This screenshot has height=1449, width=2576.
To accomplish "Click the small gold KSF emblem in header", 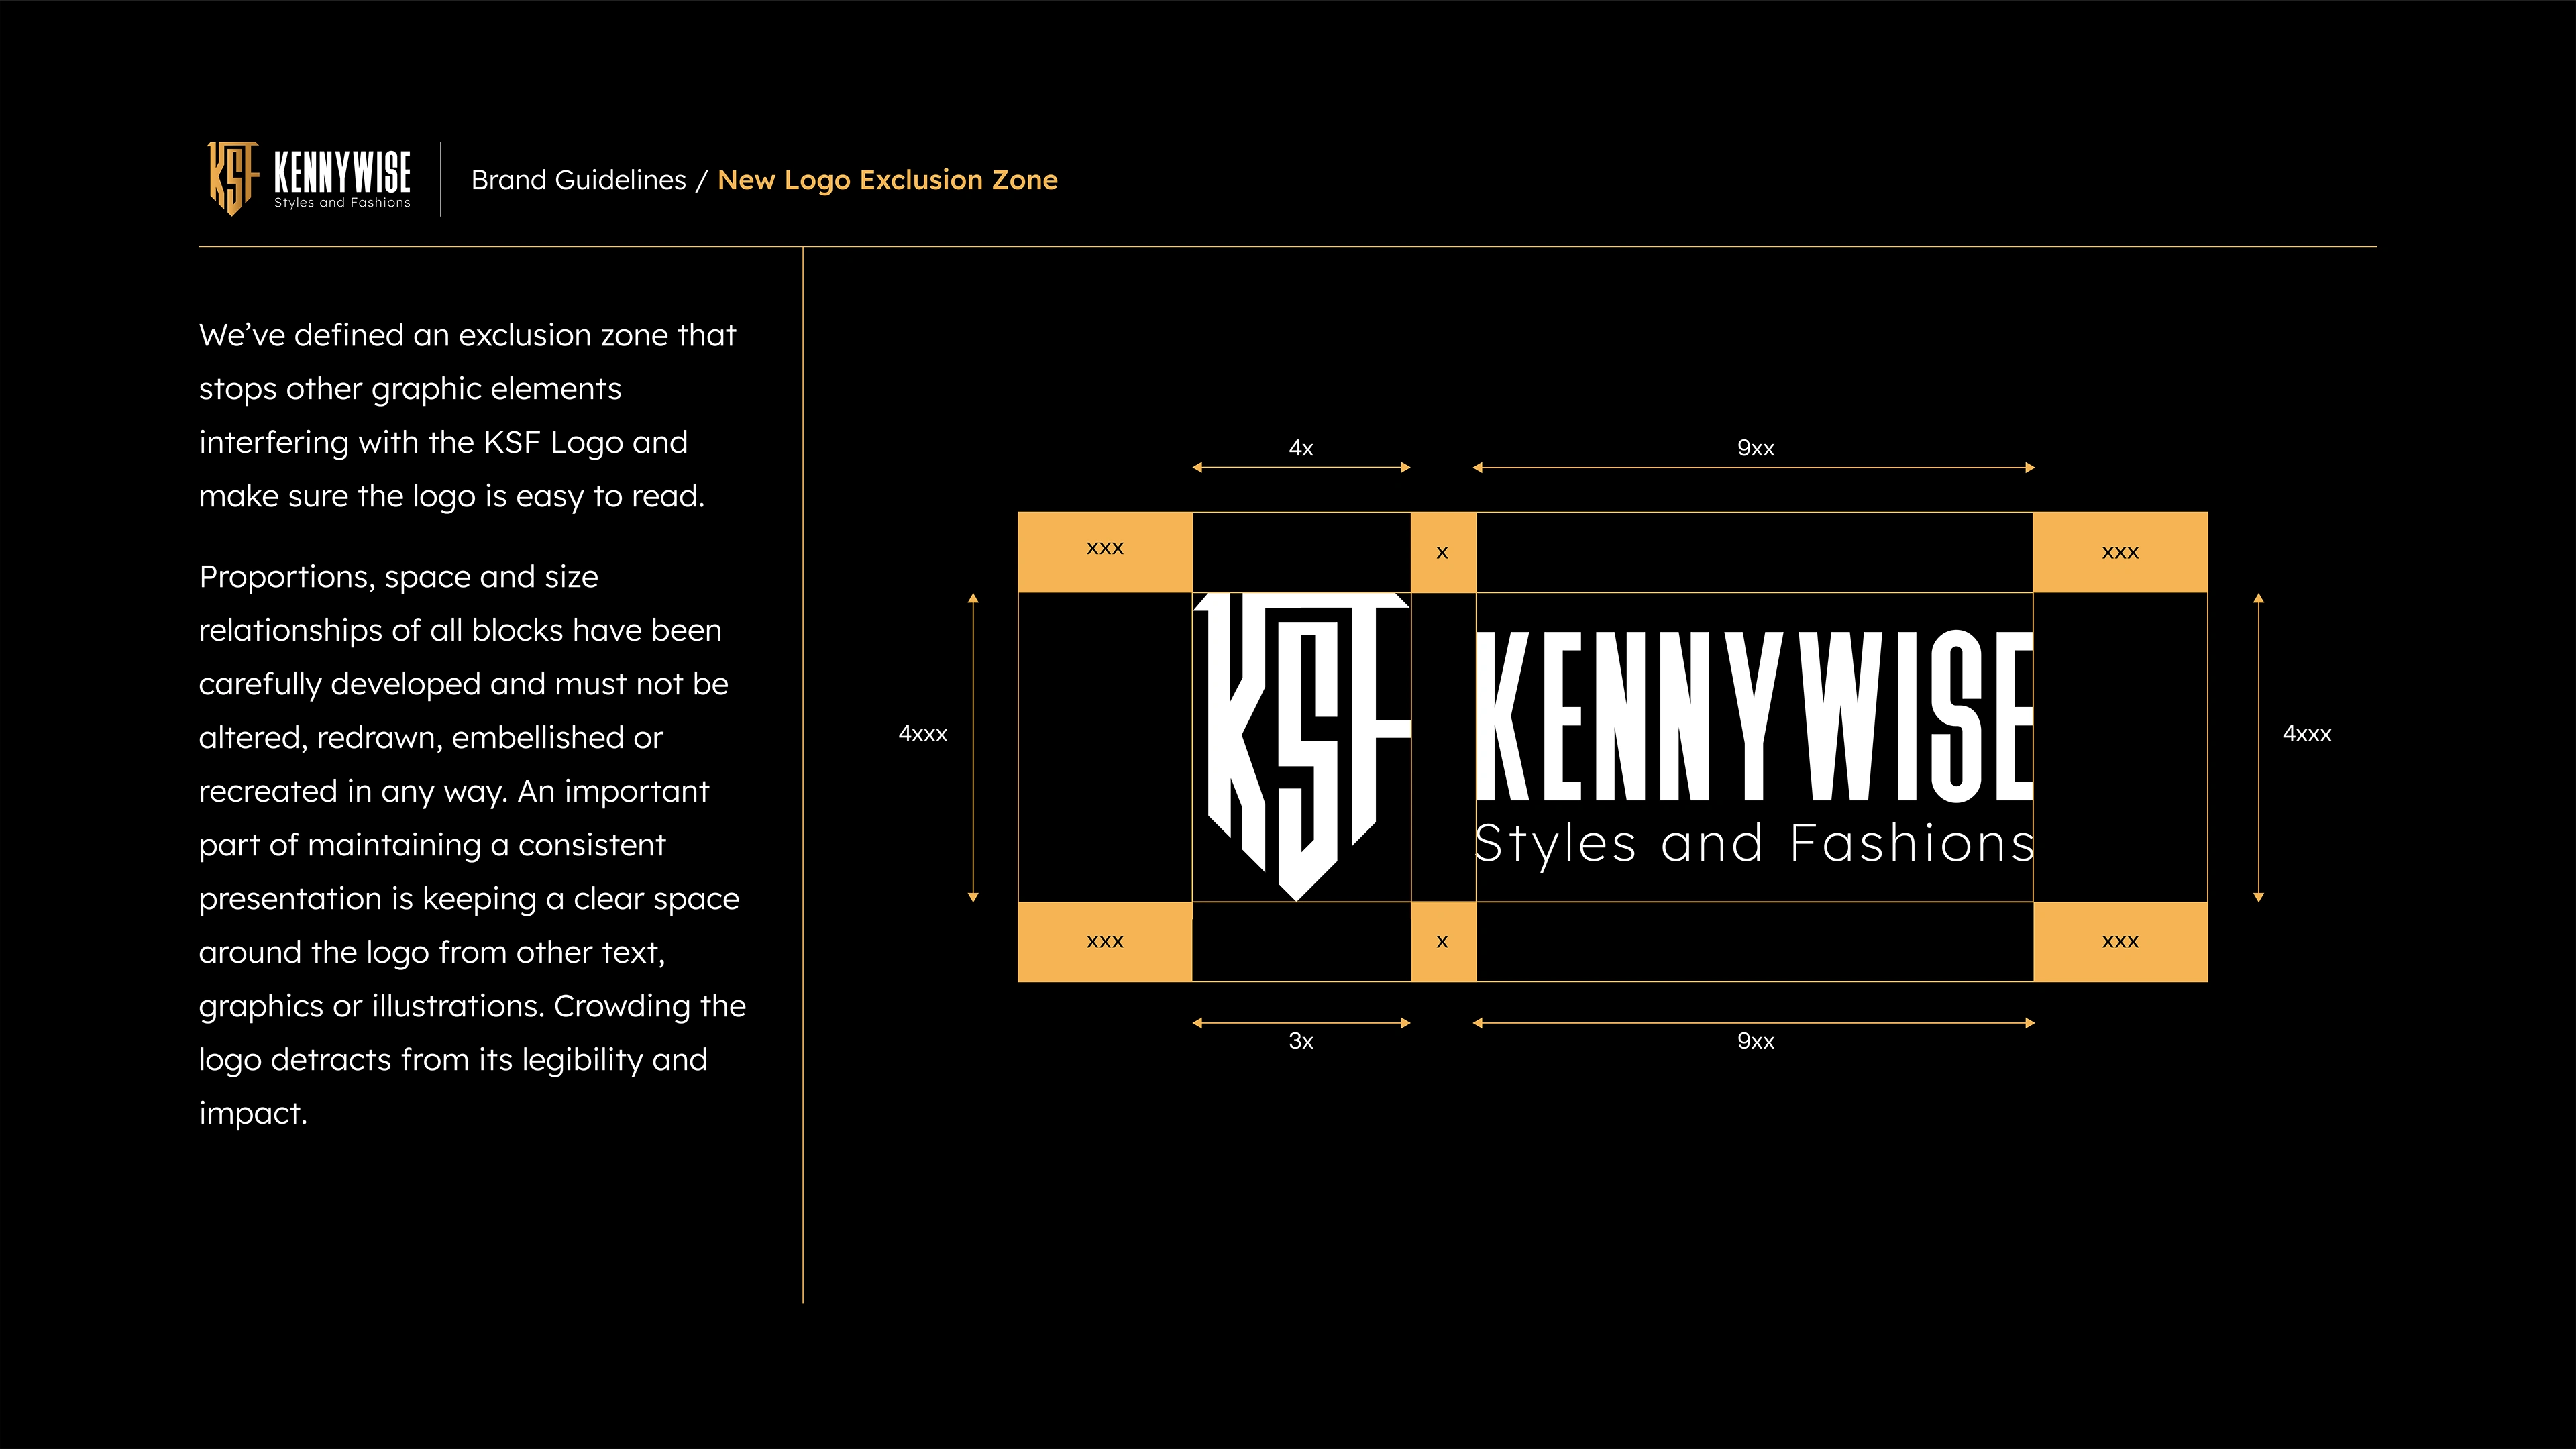I will [233, 178].
